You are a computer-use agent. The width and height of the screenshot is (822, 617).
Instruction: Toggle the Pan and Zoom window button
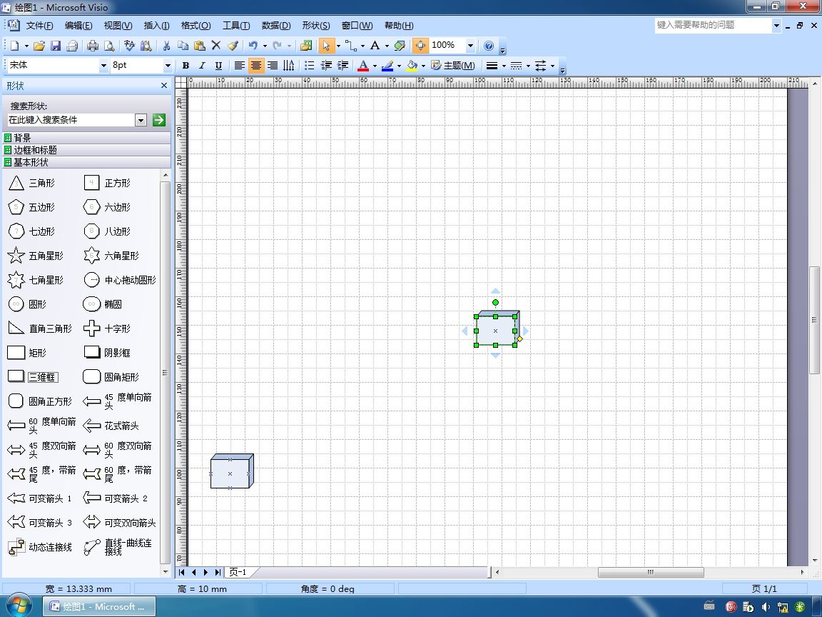pos(420,46)
